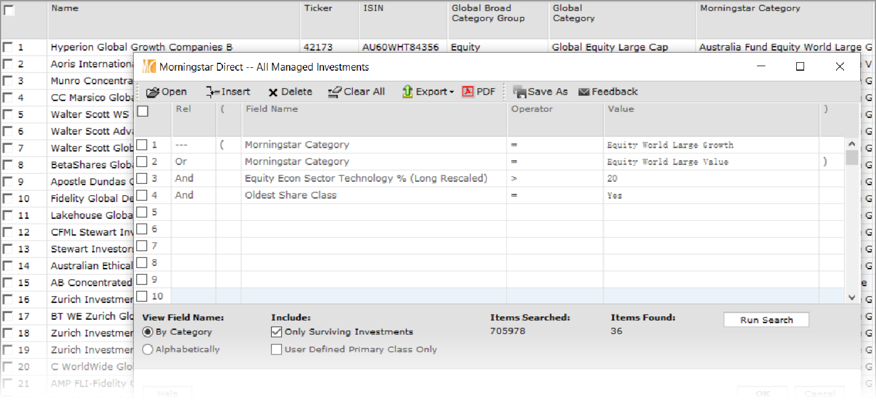Open Operator cell for Oldest Share Class

554,195
